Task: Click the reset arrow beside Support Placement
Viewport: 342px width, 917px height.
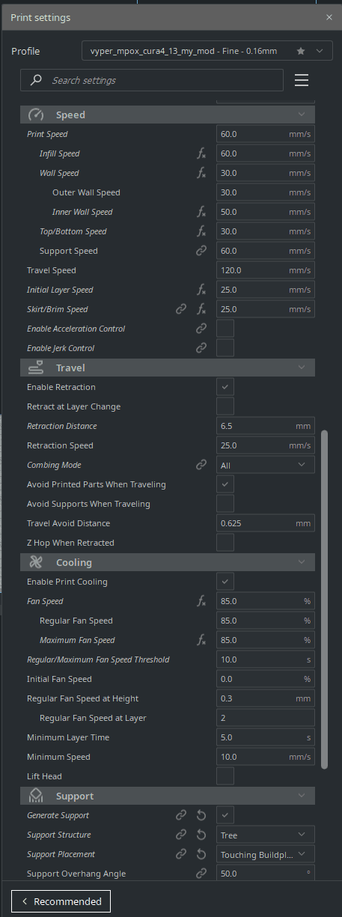Action: (x=201, y=854)
